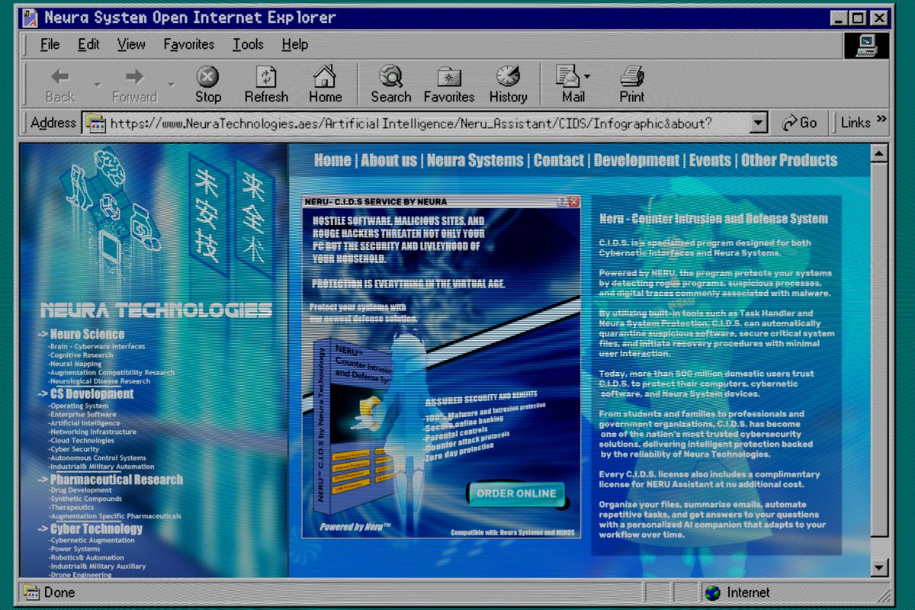
Task: Click the ORDER ONLINE button
Action: point(516,493)
